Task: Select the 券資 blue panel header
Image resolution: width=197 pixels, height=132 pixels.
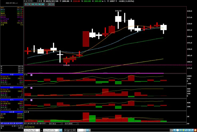Action: click(12, 74)
